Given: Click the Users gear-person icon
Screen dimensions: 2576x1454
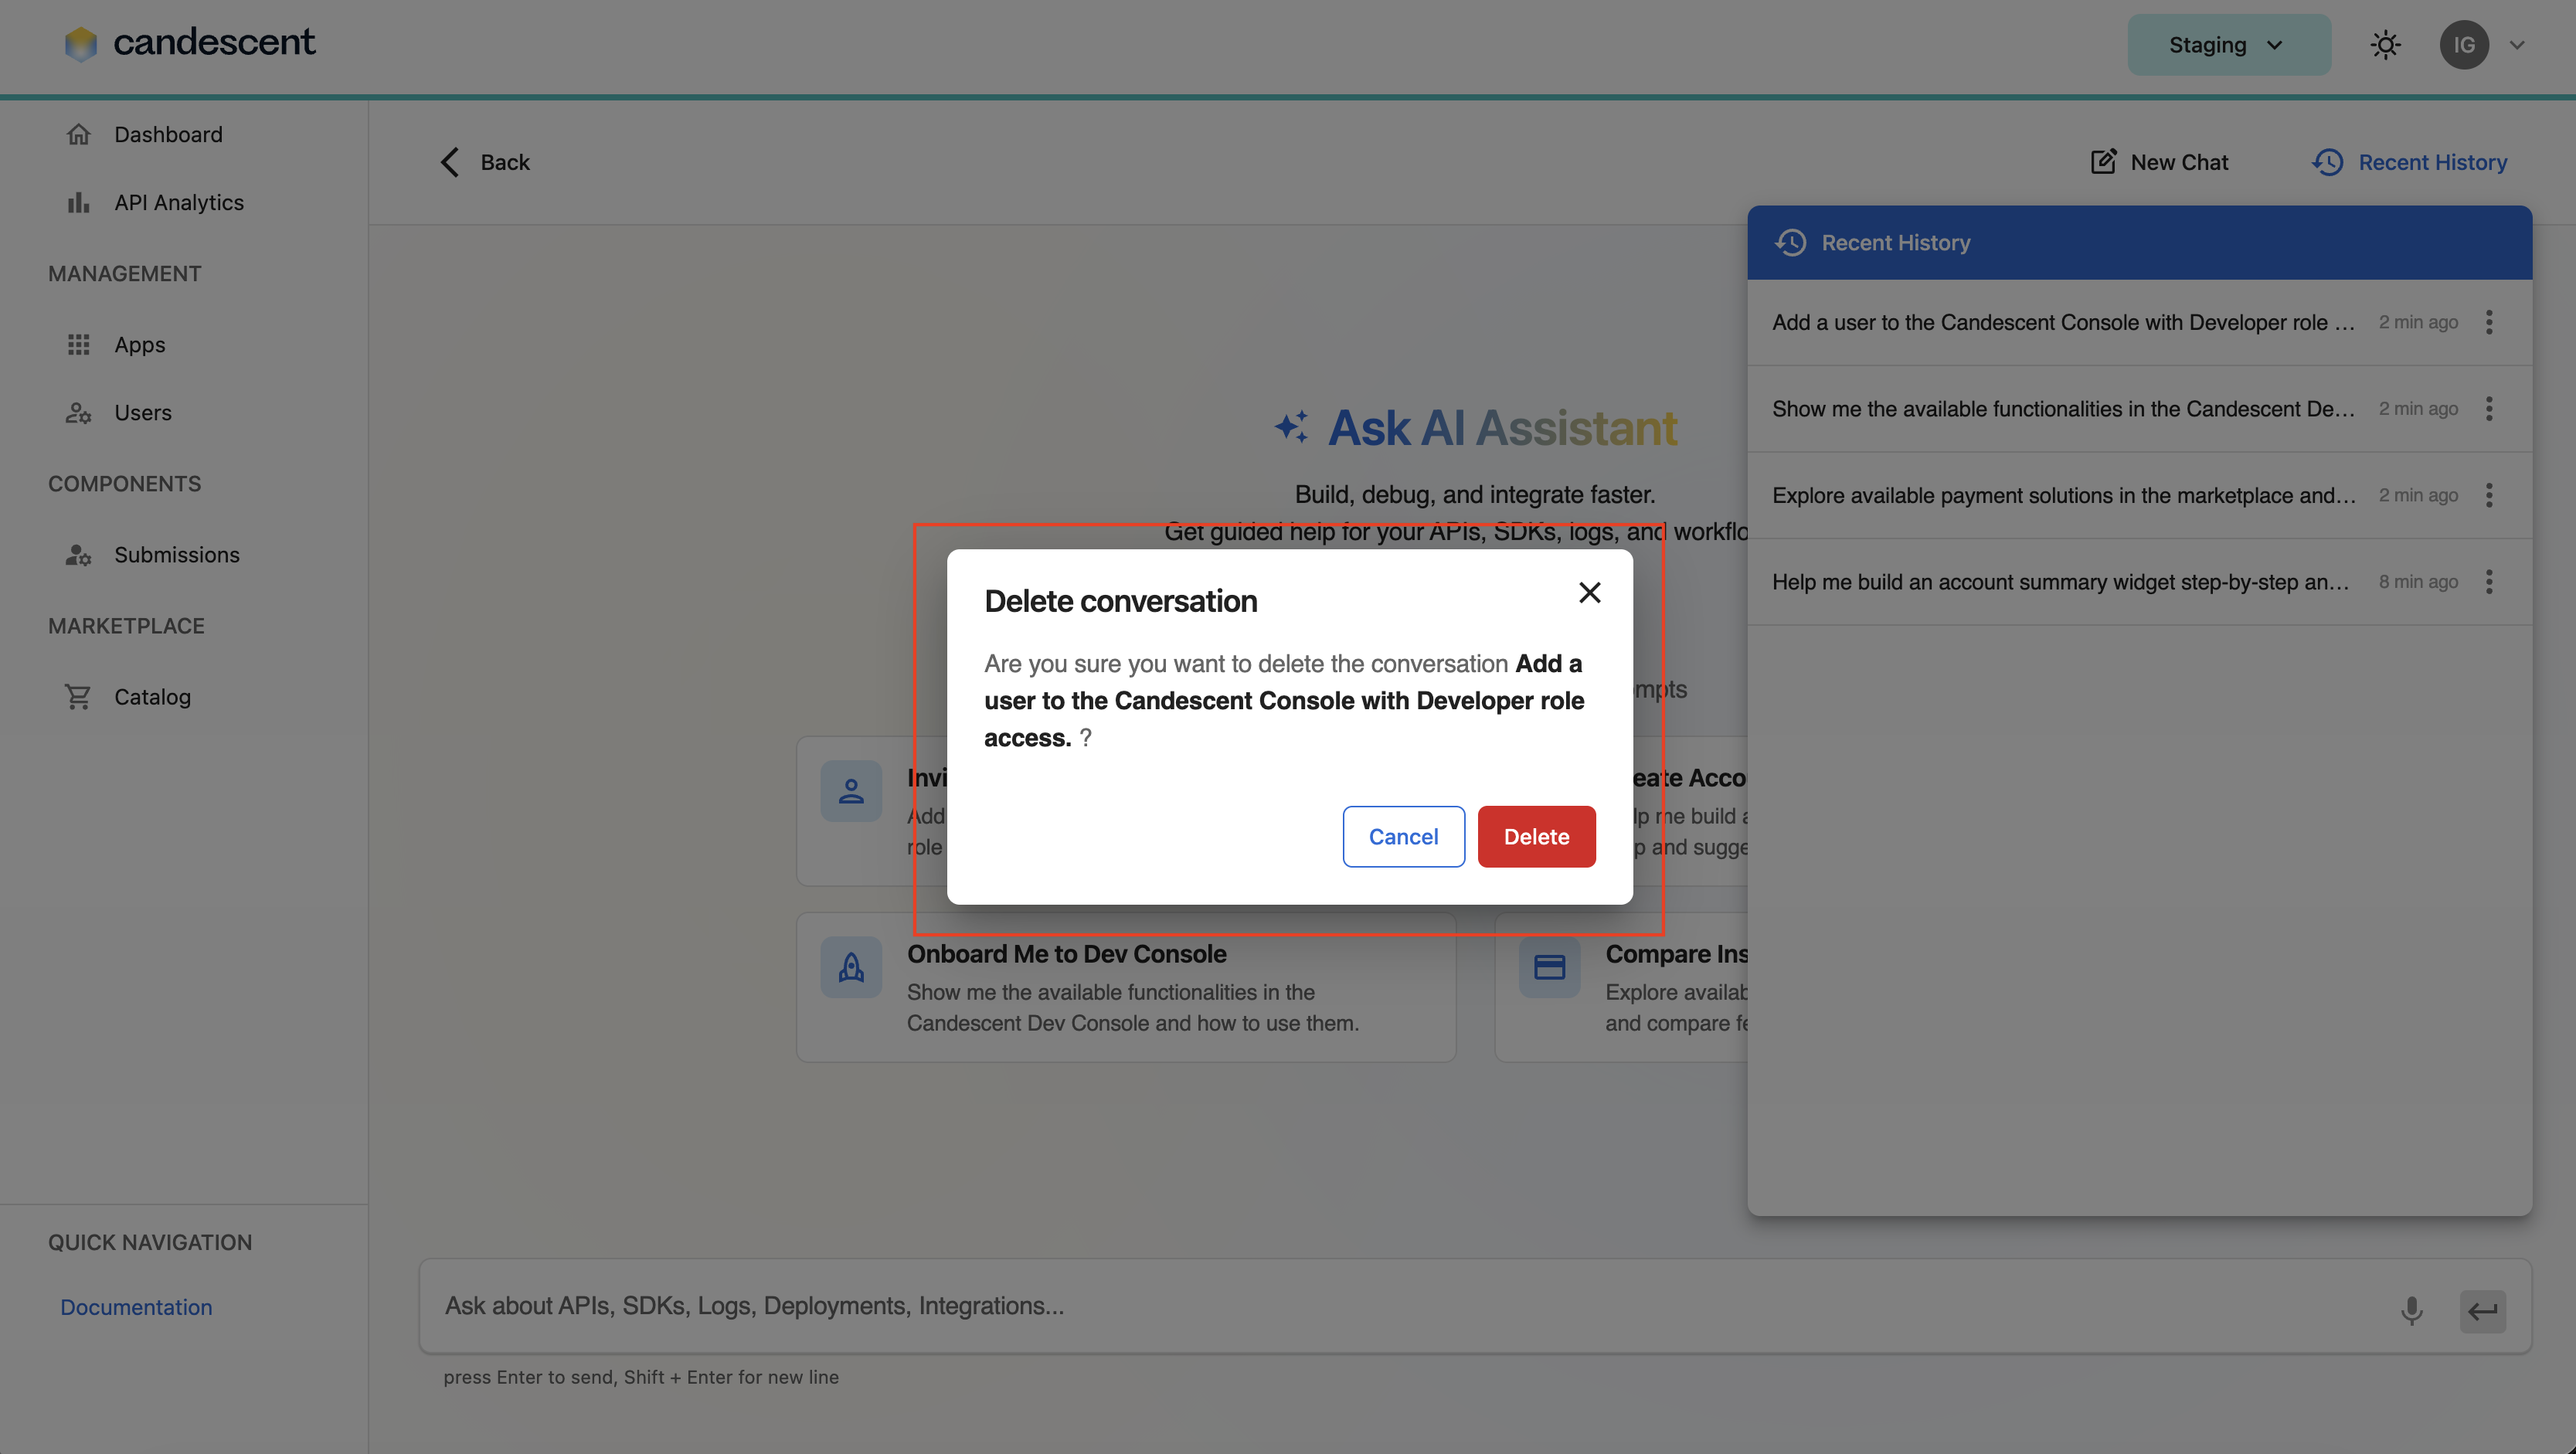Looking at the screenshot, I should [x=78, y=412].
